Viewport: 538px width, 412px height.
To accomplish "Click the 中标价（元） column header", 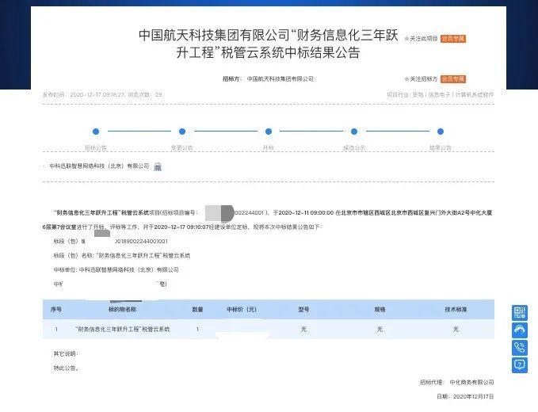I will [x=242, y=310].
